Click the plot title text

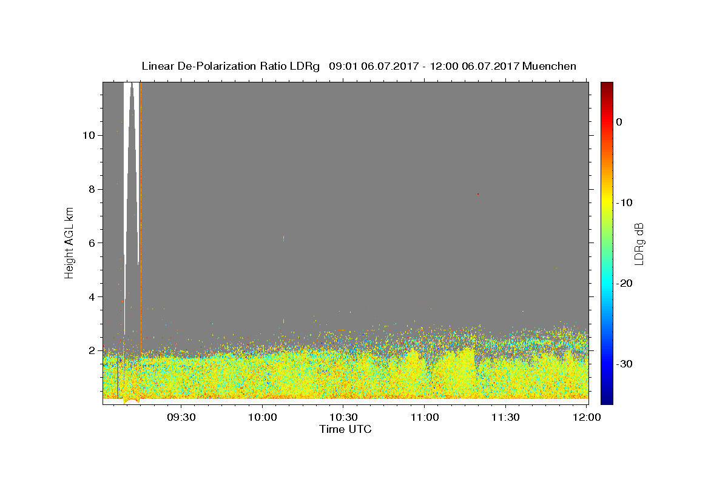[x=359, y=66]
